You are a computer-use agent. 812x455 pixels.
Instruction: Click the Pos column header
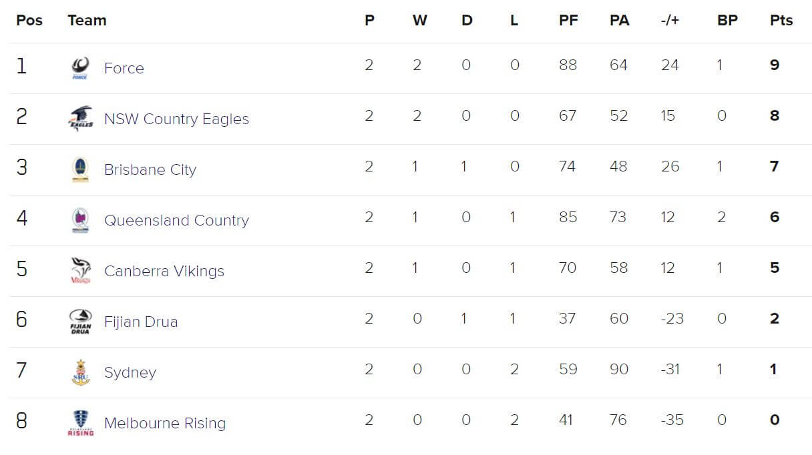[x=29, y=20]
